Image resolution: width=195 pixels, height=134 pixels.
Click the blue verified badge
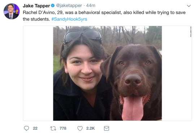(x=53, y=6)
